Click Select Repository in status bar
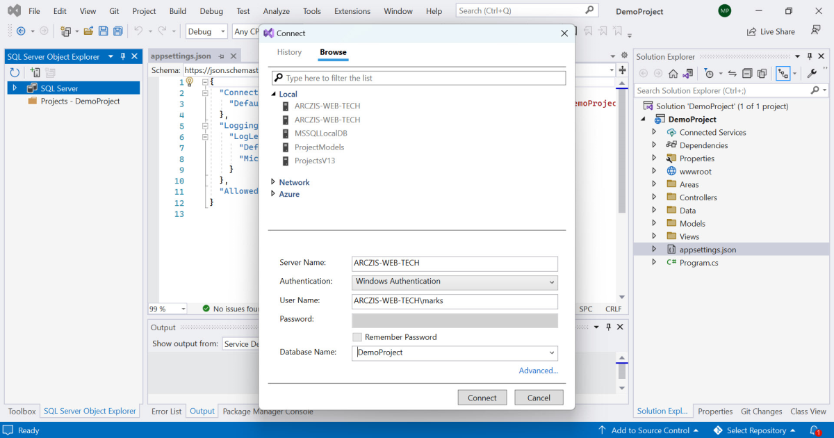 [x=755, y=430]
